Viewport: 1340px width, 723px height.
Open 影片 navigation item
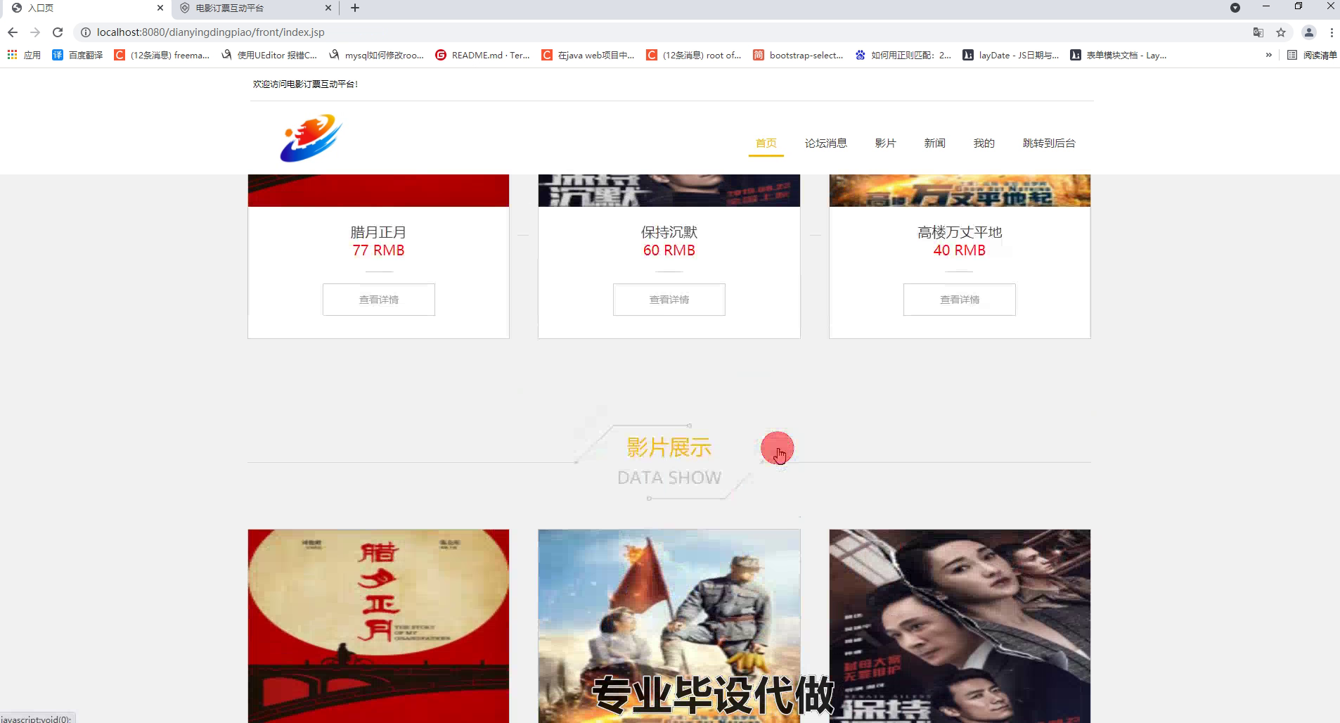click(885, 143)
